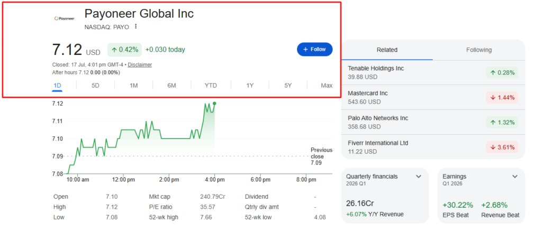This screenshot has height=230, width=542.
Task: Click the 52-wk high value 7.66
Action: pyautogui.click(x=206, y=217)
